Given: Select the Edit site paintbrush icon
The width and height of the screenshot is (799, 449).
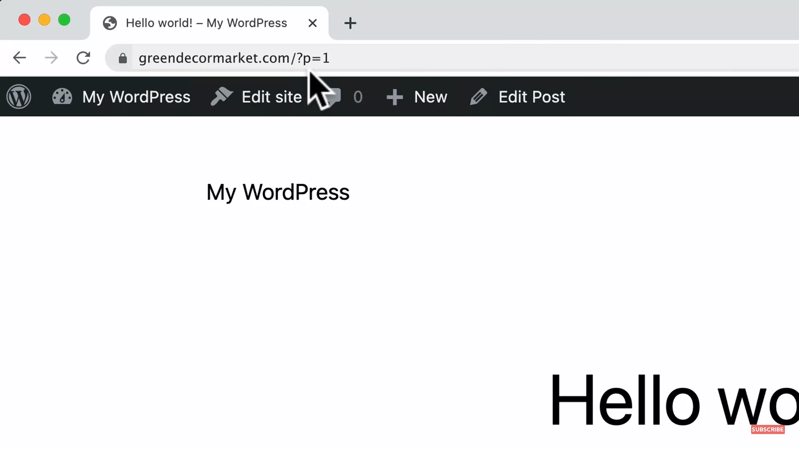Looking at the screenshot, I should (x=222, y=96).
